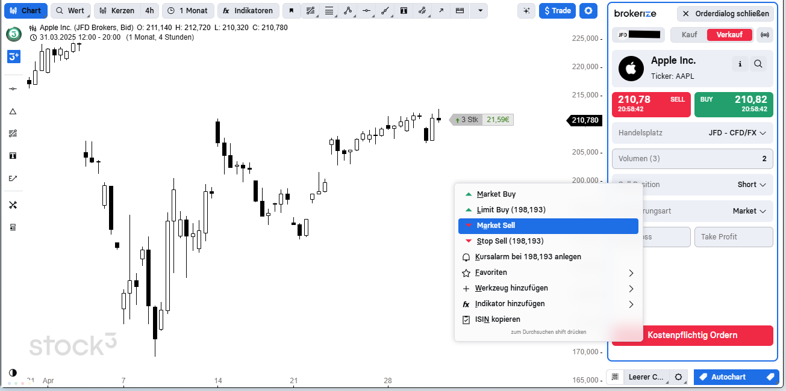
Task: Select the connected-nodes path tool in top toolbar
Action: click(348, 11)
